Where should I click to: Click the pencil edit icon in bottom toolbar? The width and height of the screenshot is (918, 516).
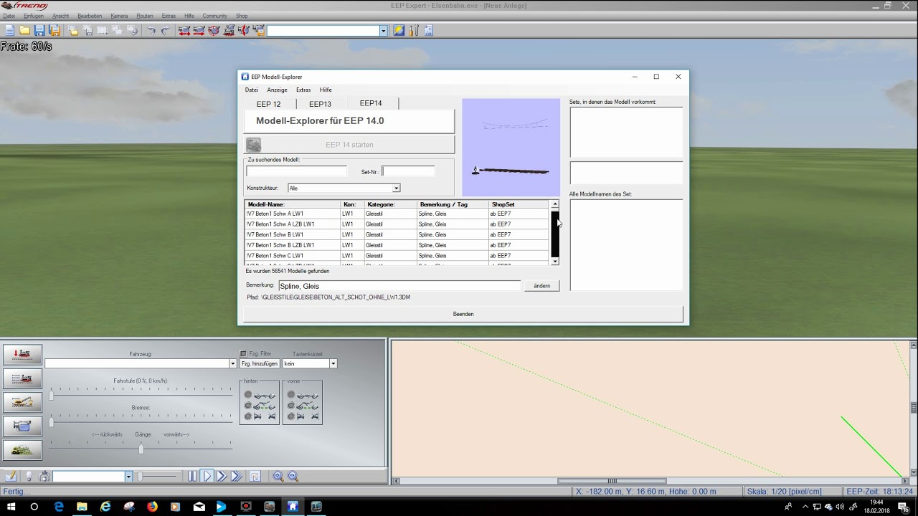[11, 477]
